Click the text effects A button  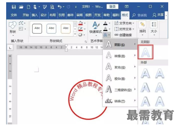pyautogui.click(x=107, y=35)
